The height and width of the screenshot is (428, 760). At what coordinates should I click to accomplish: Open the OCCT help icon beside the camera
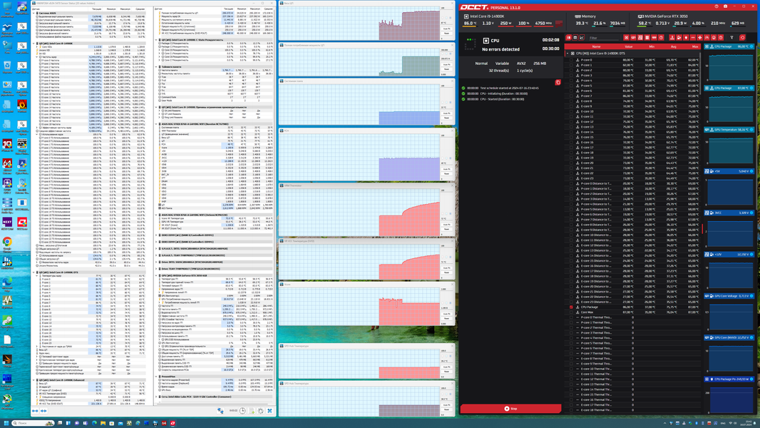pyautogui.click(x=717, y=6)
